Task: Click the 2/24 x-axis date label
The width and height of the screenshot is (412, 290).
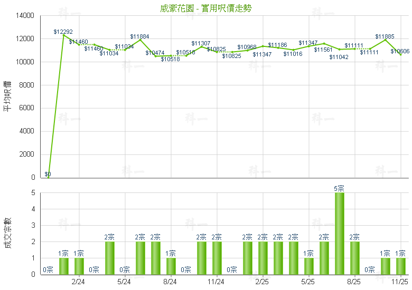Action: [78, 282]
